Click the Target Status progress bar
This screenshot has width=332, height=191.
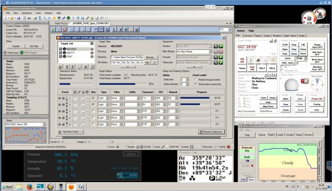(x=123, y=84)
